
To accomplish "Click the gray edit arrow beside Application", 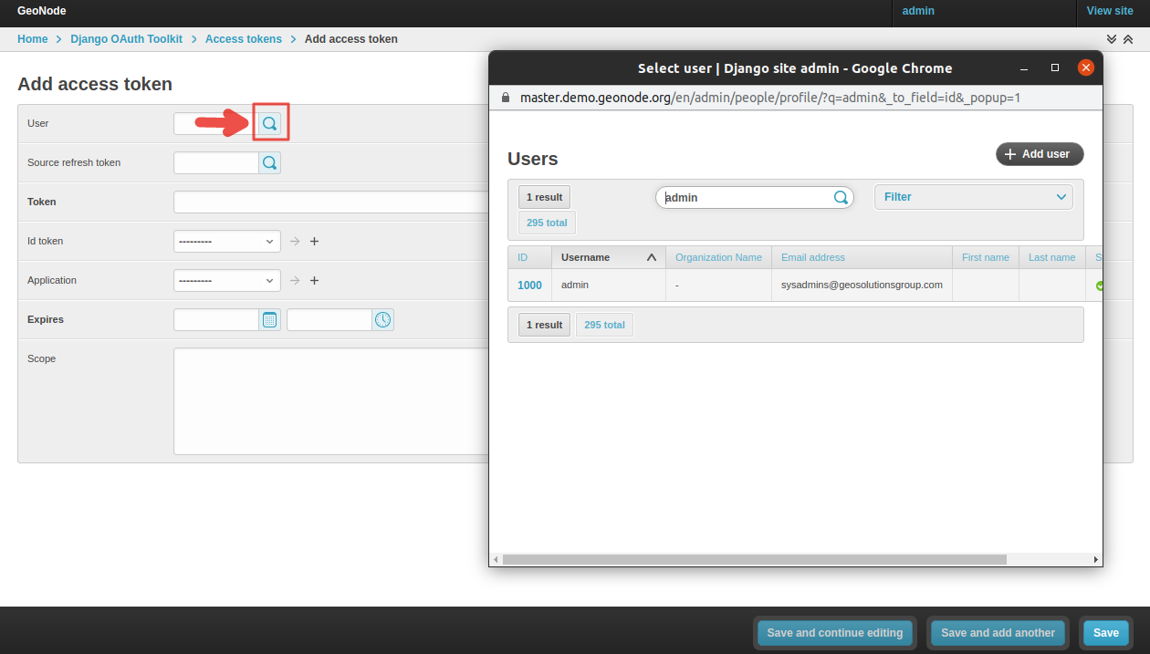I will [x=294, y=280].
